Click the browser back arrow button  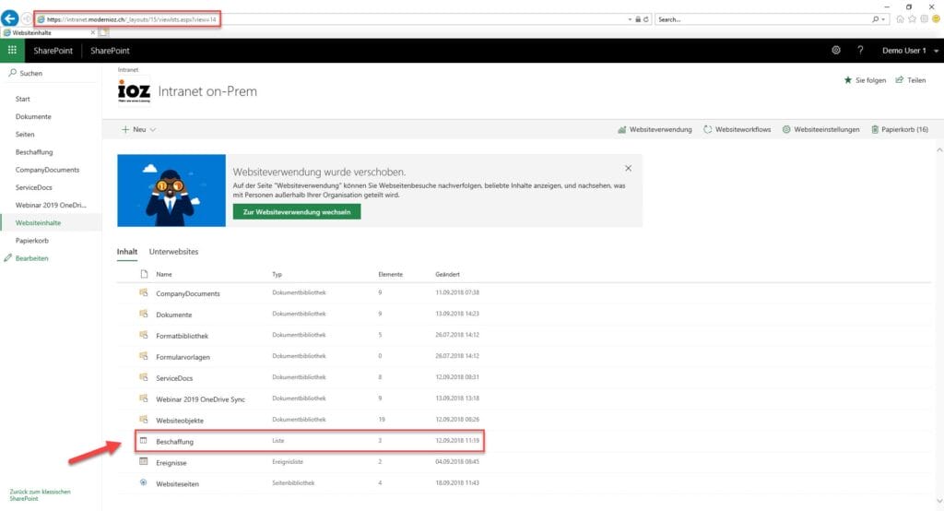11,18
